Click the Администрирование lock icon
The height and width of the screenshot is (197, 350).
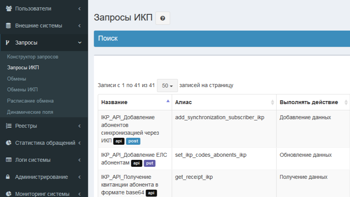pyautogui.click(x=8, y=177)
